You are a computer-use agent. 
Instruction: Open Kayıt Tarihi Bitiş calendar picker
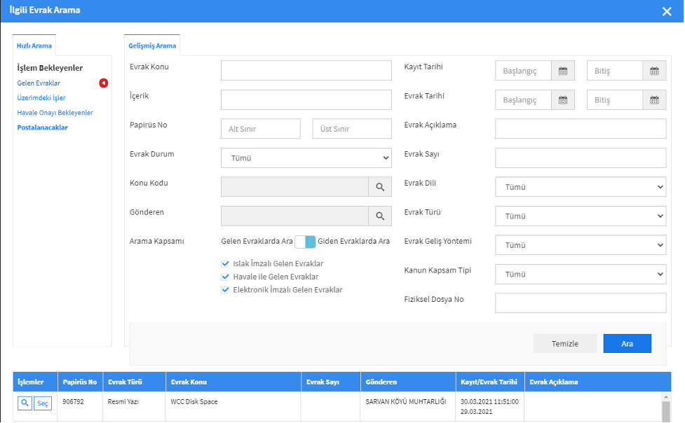(x=654, y=71)
